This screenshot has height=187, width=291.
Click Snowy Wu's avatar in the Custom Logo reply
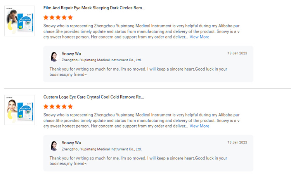[x=54, y=146]
